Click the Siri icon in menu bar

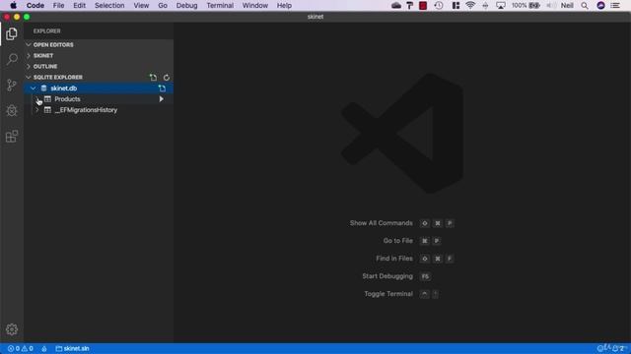click(600, 6)
